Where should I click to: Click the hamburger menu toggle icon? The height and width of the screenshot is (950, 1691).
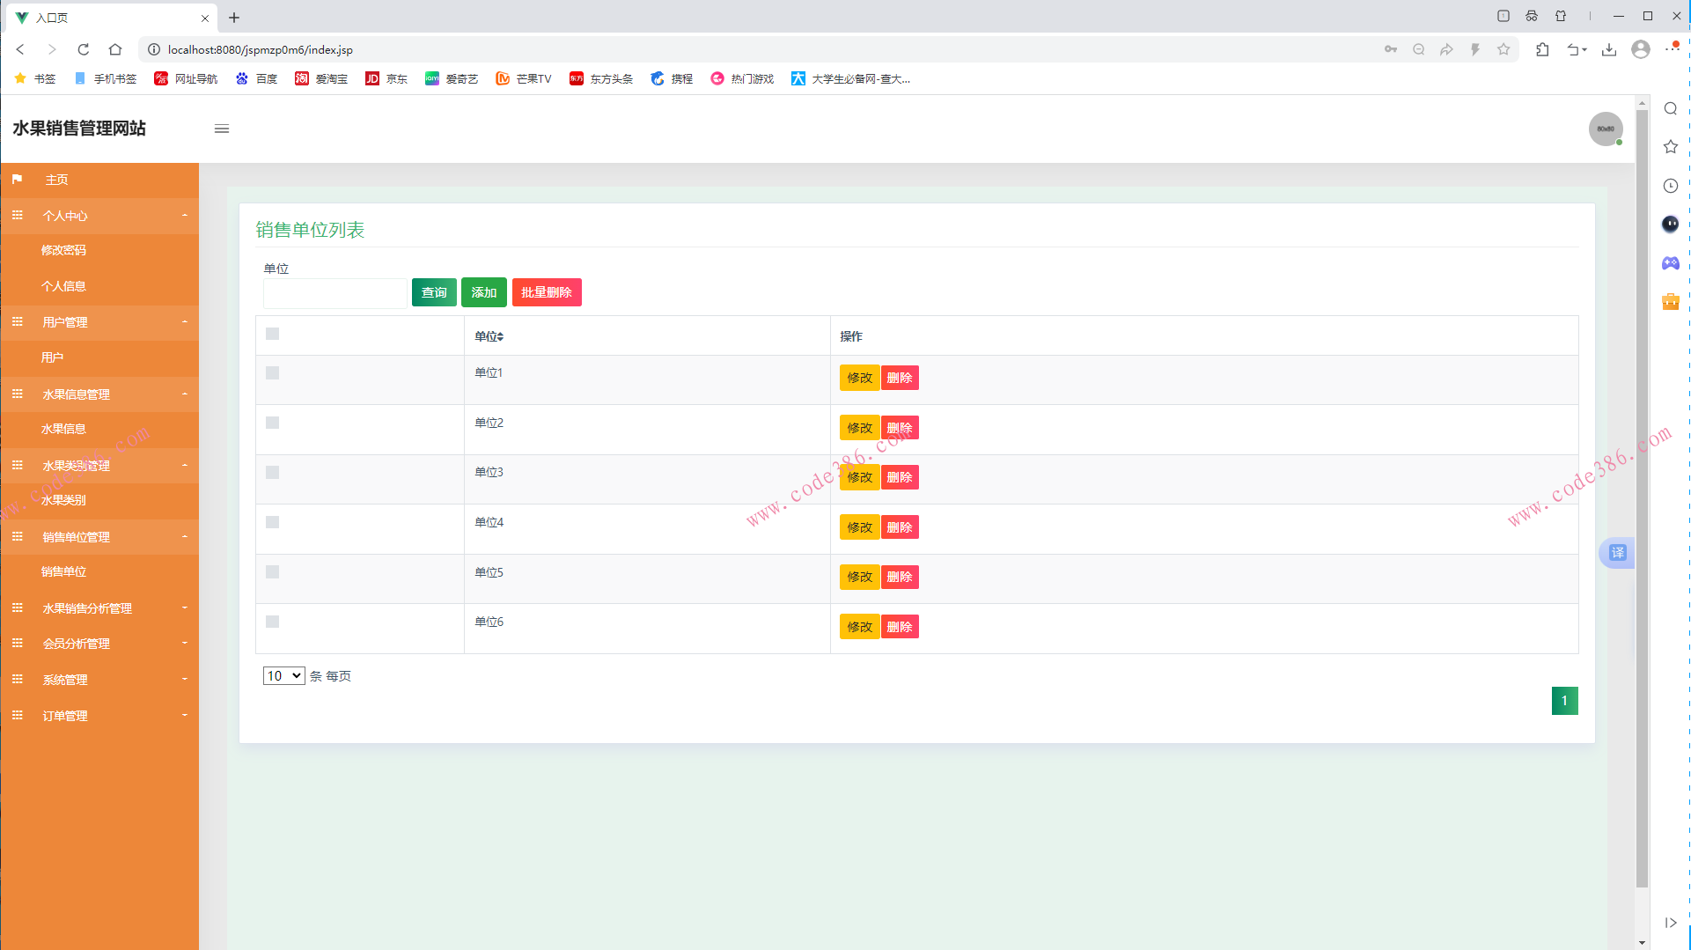pyautogui.click(x=222, y=129)
